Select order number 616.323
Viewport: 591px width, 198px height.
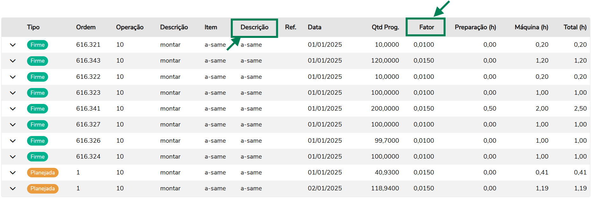pyautogui.click(x=88, y=93)
